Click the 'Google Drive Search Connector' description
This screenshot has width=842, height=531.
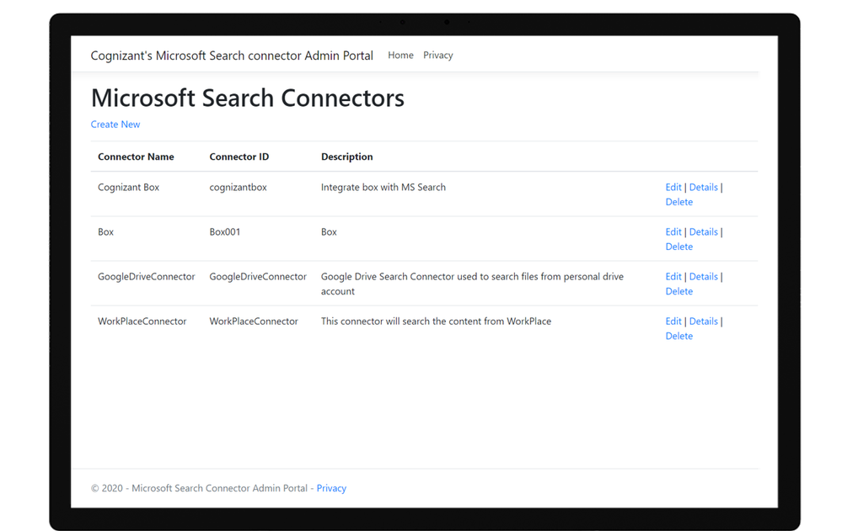click(472, 284)
